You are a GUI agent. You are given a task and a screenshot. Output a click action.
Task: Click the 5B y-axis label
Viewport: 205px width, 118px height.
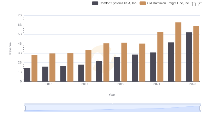[20, 34]
